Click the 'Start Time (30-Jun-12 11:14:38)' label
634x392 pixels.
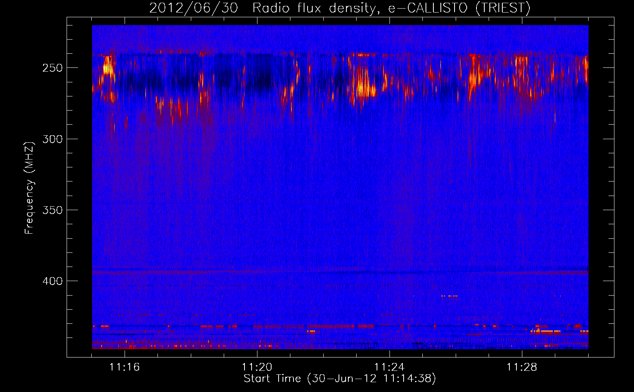[340, 379]
